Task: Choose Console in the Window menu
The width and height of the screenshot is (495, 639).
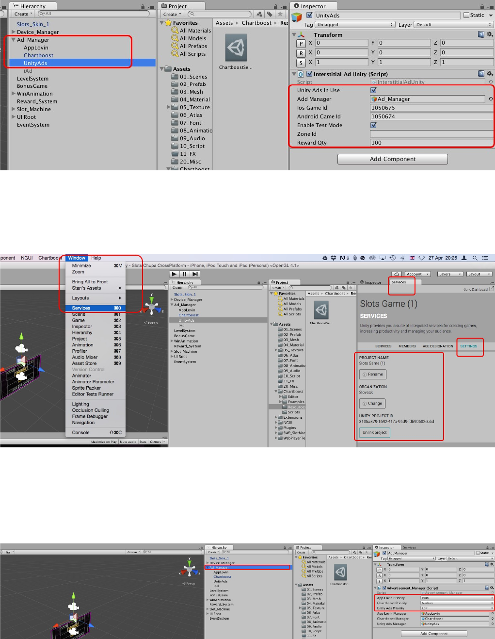Action: [x=96, y=432]
